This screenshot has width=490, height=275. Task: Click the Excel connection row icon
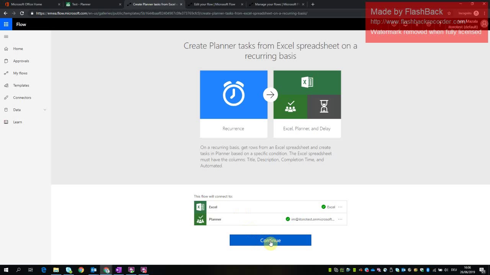click(200, 207)
